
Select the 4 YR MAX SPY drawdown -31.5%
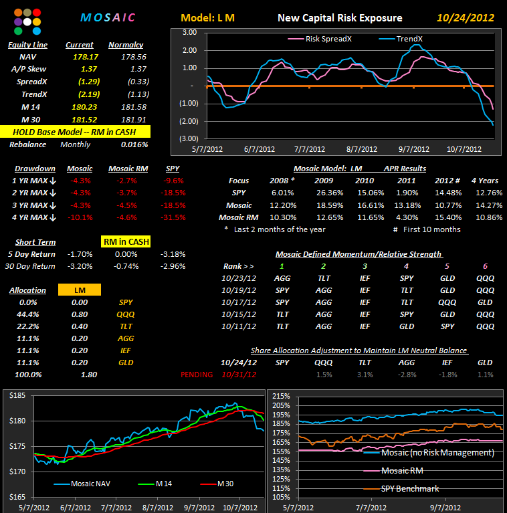tap(173, 217)
